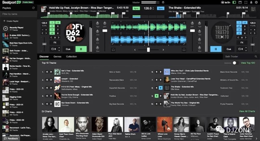260x141 pixels.
Task: Adjust the master BPM stepper arrows
Action: tap(153, 8)
